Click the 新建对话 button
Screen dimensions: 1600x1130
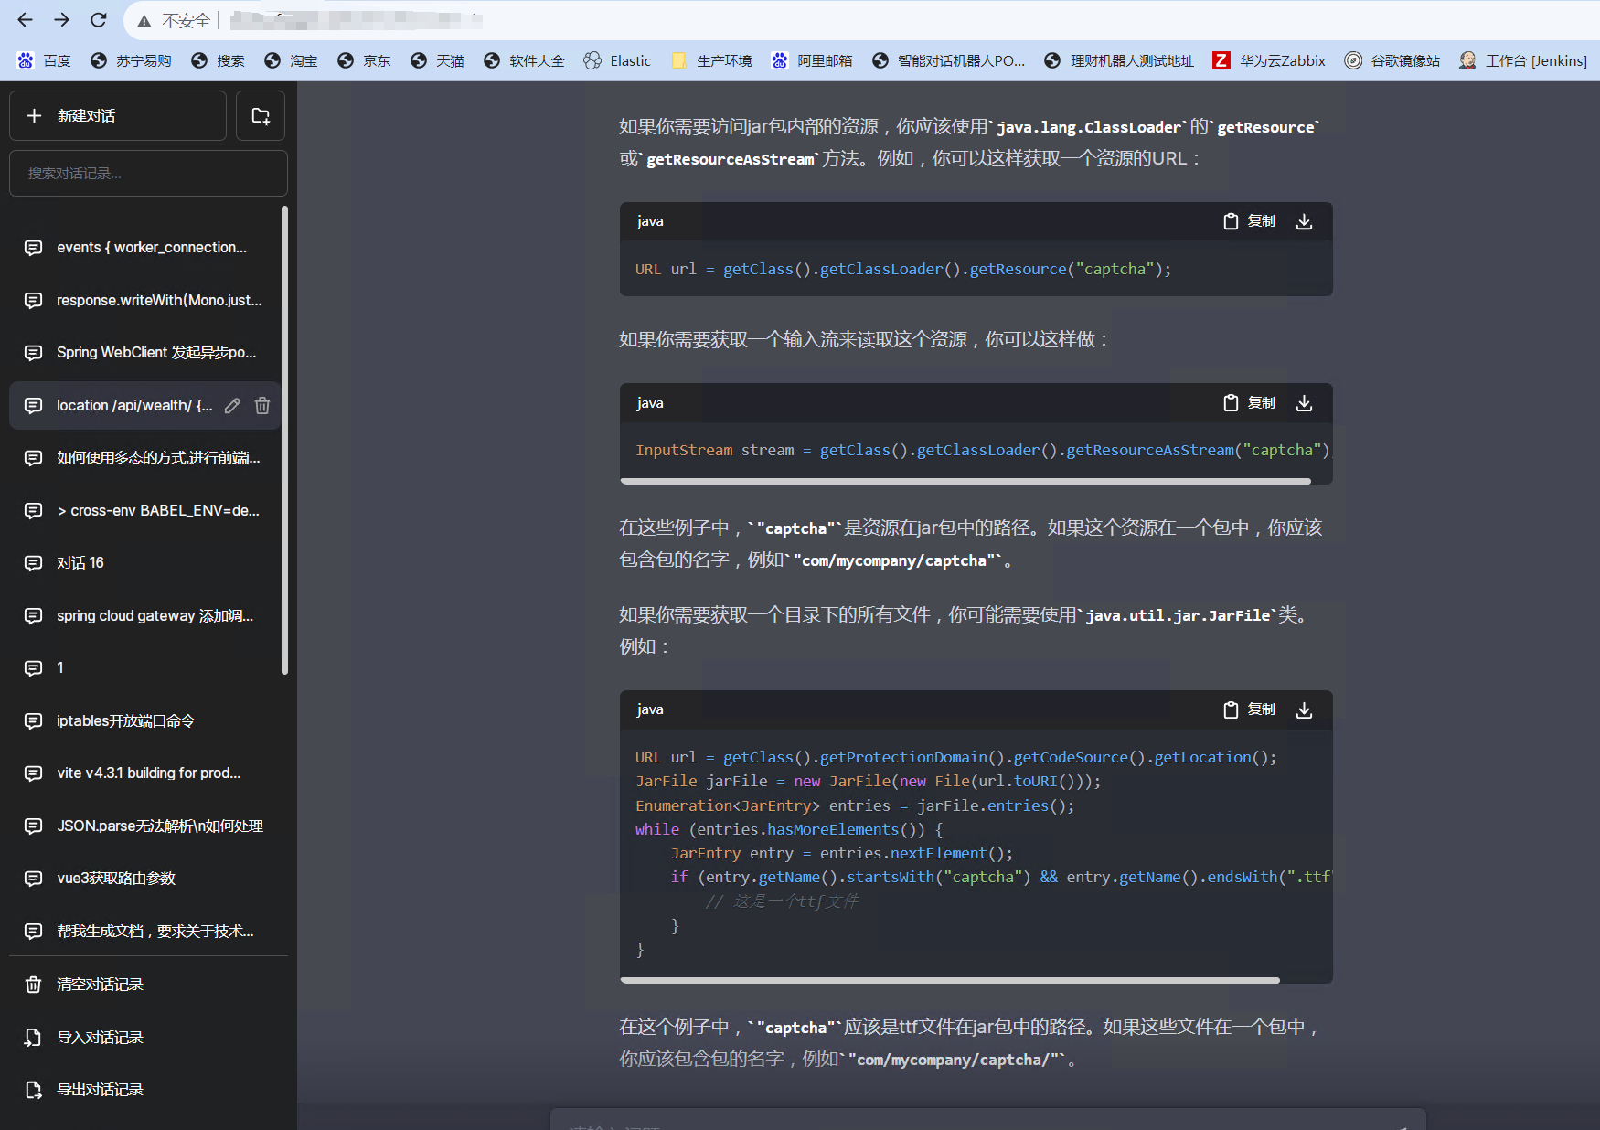[x=118, y=115]
